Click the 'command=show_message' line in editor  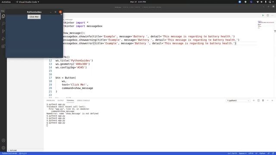77,88
